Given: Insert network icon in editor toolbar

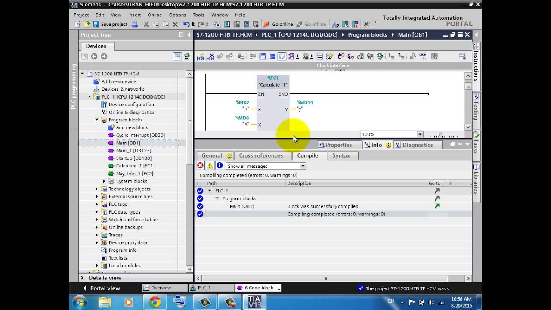Looking at the screenshot, I should point(200,56).
